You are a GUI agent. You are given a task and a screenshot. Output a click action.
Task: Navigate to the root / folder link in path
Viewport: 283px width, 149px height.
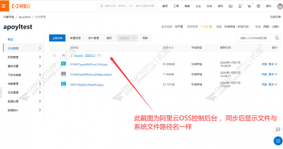(72, 55)
